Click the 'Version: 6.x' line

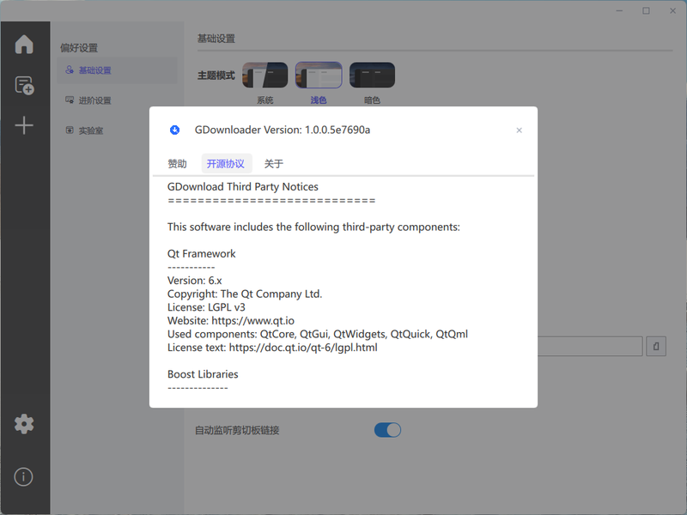(x=195, y=281)
